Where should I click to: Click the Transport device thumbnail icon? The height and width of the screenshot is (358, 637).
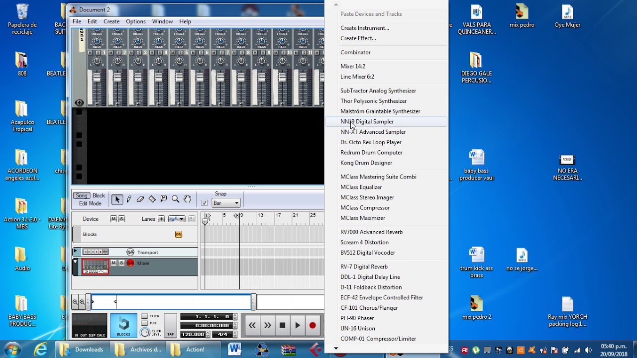(x=96, y=252)
